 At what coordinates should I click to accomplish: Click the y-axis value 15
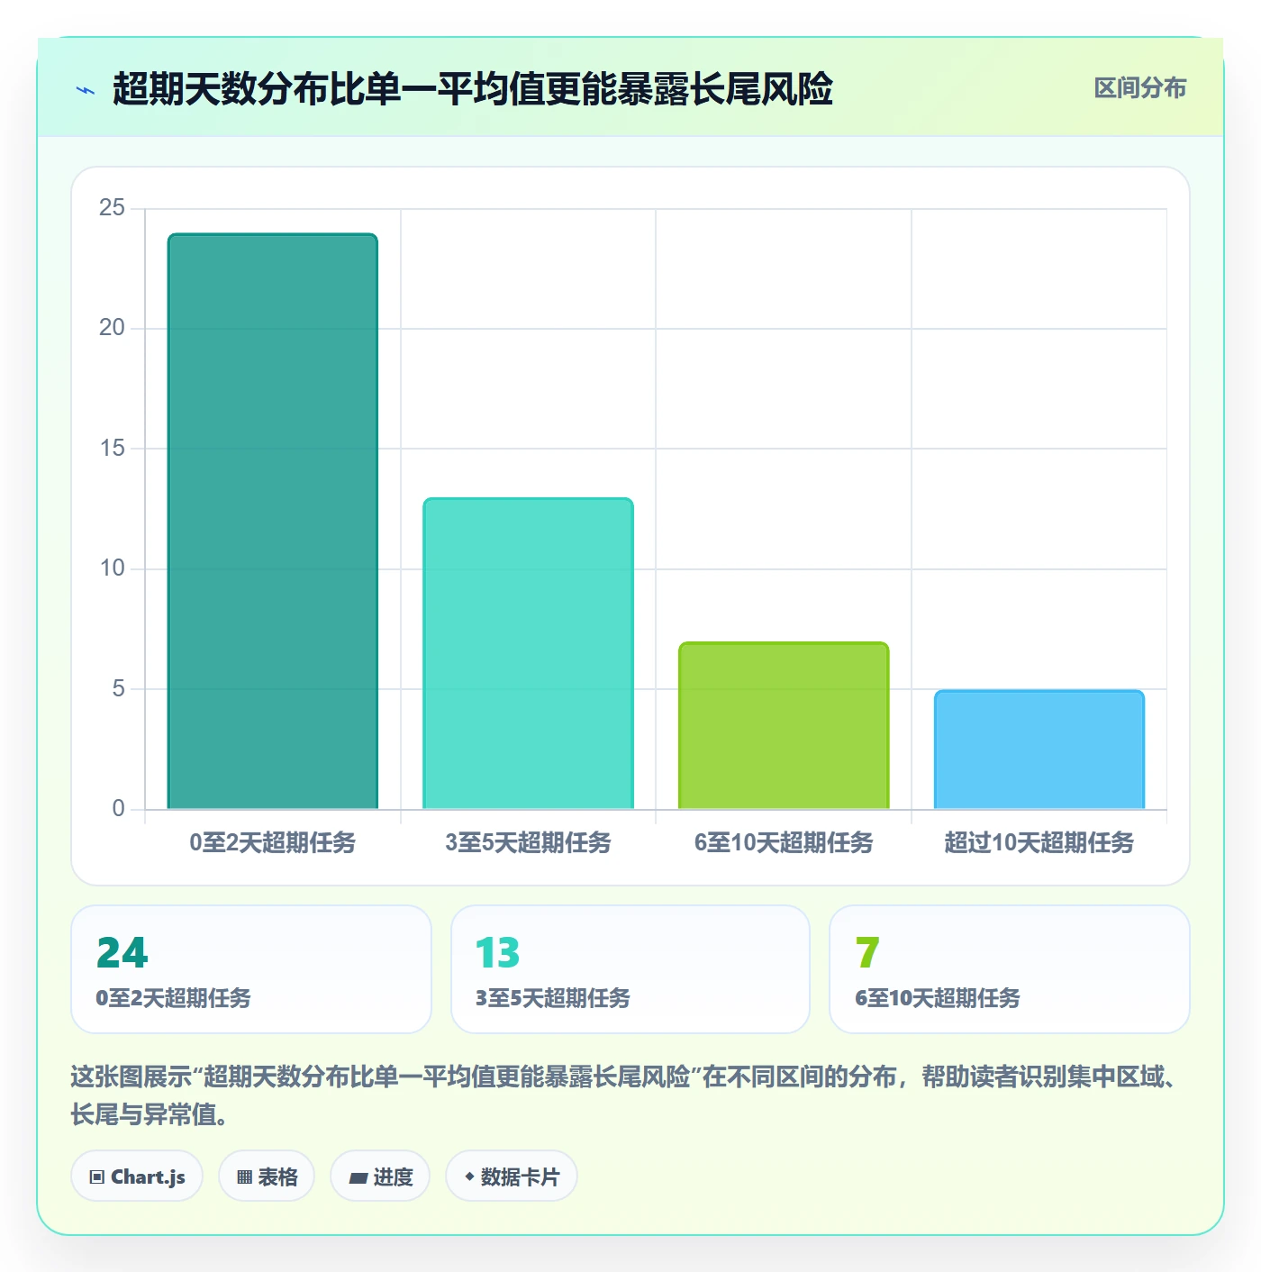click(x=112, y=448)
